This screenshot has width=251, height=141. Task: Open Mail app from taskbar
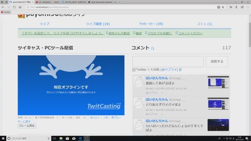(x=74, y=138)
